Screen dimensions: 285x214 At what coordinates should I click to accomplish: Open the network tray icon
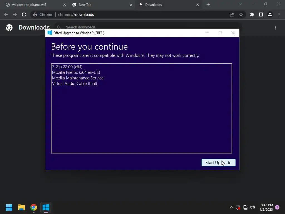[x=245, y=207]
